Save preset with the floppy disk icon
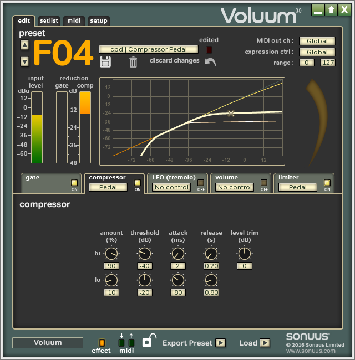 point(105,62)
